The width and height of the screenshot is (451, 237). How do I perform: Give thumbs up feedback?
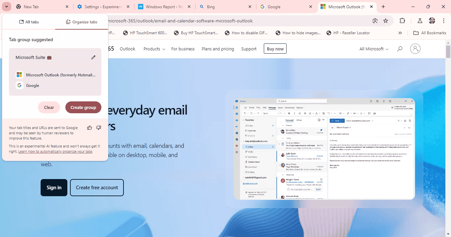coord(89,128)
